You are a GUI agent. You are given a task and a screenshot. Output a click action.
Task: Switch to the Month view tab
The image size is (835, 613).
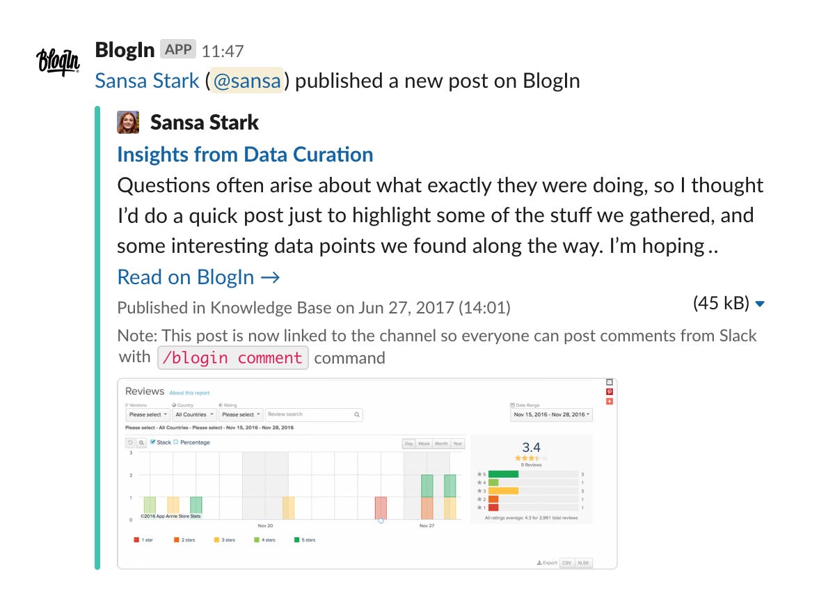pos(441,444)
